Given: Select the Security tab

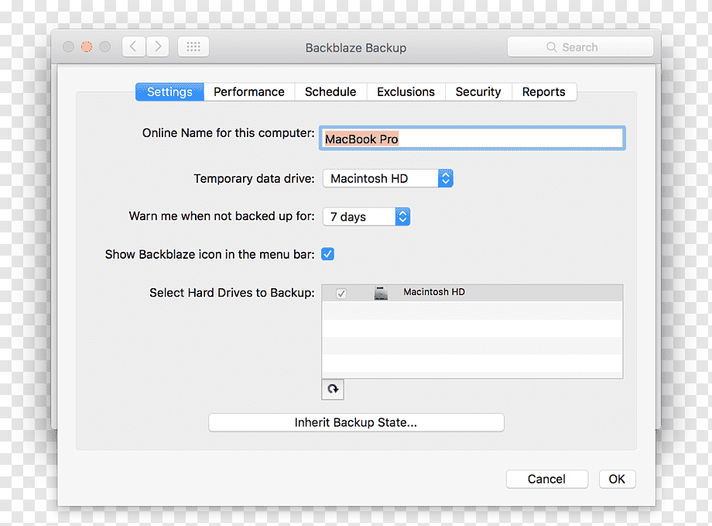Looking at the screenshot, I should (x=478, y=92).
